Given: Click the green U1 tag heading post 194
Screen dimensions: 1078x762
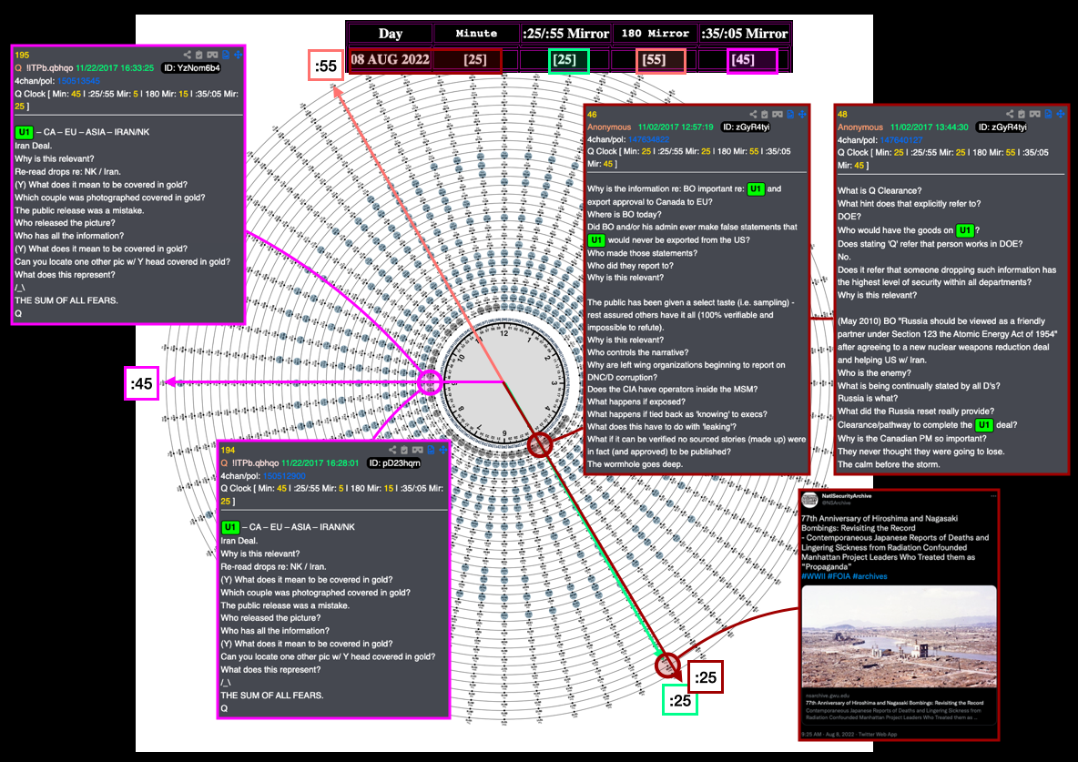Looking at the screenshot, I should tap(230, 527).
